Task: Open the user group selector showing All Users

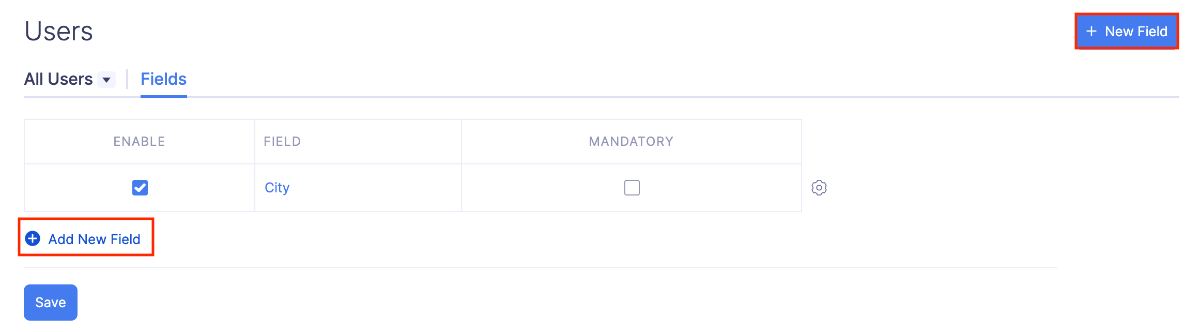Action: pos(107,80)
